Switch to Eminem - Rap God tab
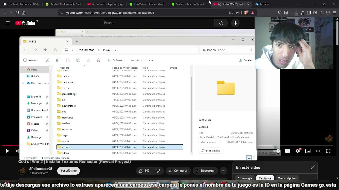Viewport: 339px width, 190px height. coord(105,4)
